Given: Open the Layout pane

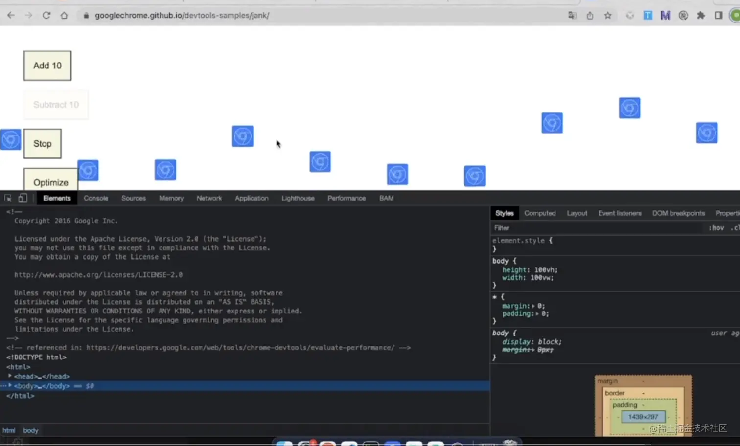Looking at the screenshot, I should (577, 213).
